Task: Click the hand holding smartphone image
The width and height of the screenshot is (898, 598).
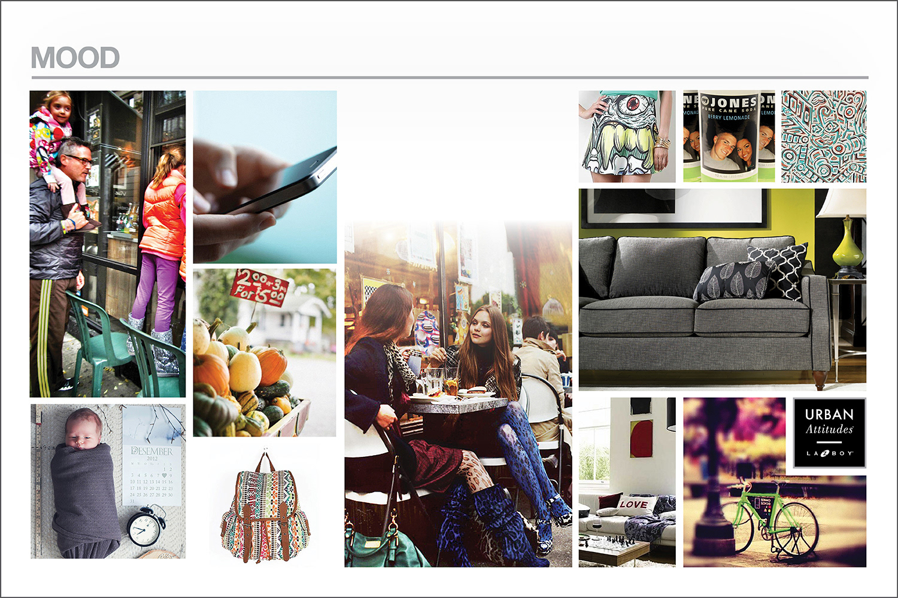Action: click(x=265, y=177)
